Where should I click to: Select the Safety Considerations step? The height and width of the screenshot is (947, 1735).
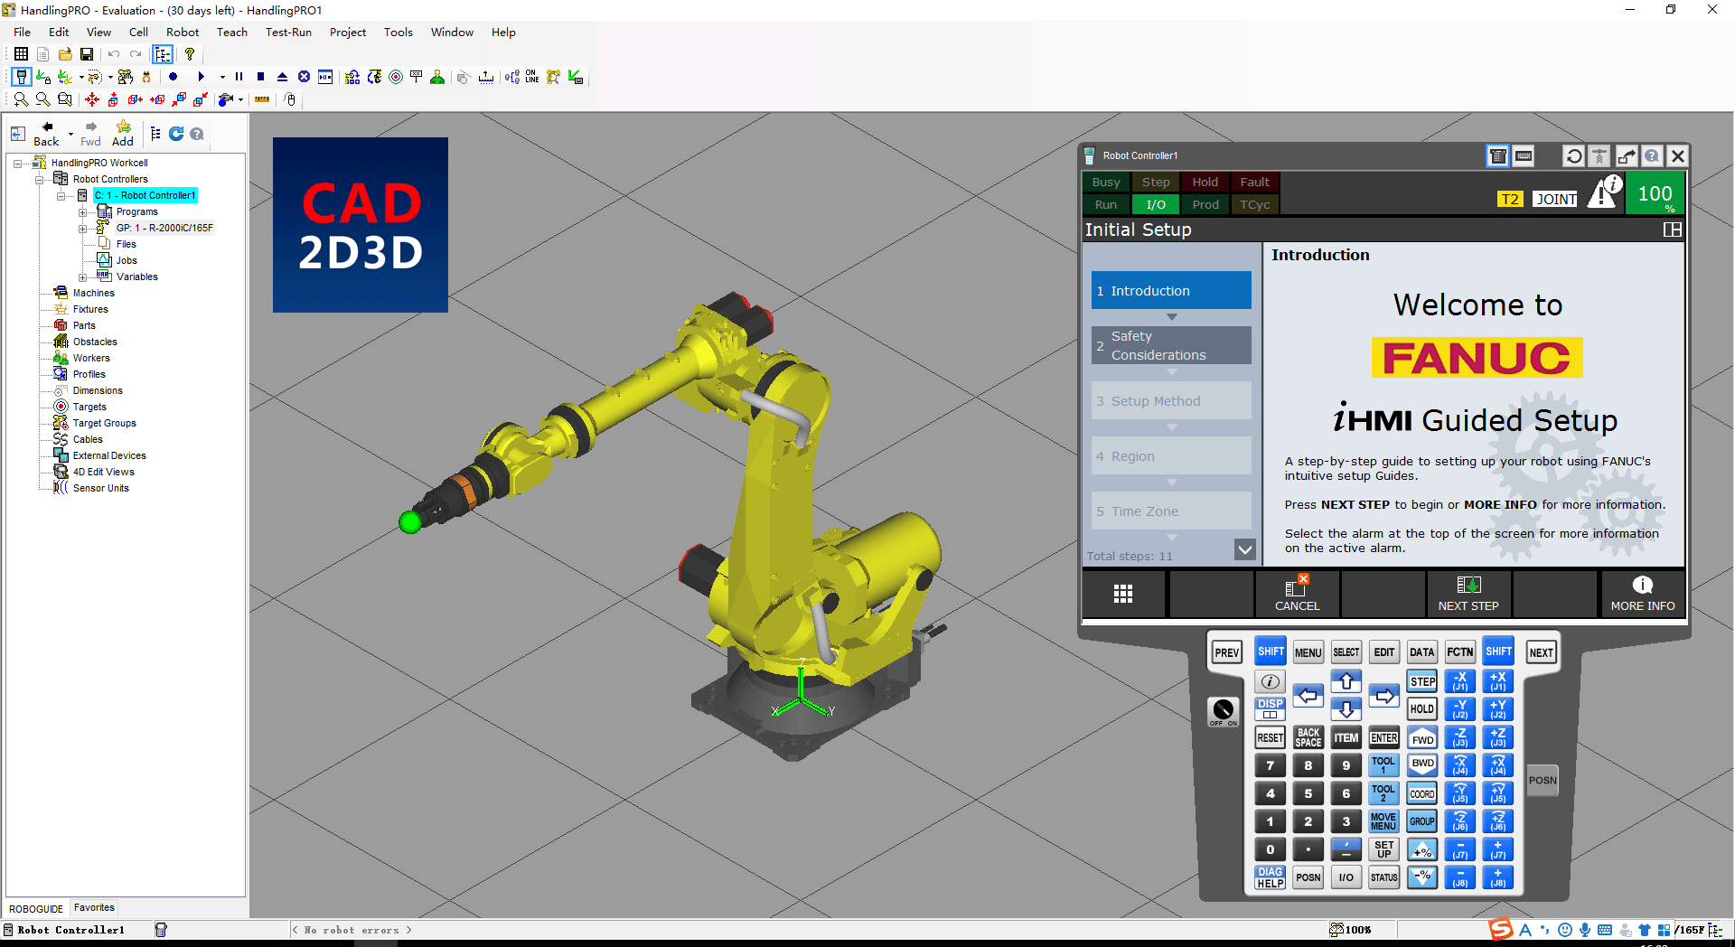click(1171, 345)
